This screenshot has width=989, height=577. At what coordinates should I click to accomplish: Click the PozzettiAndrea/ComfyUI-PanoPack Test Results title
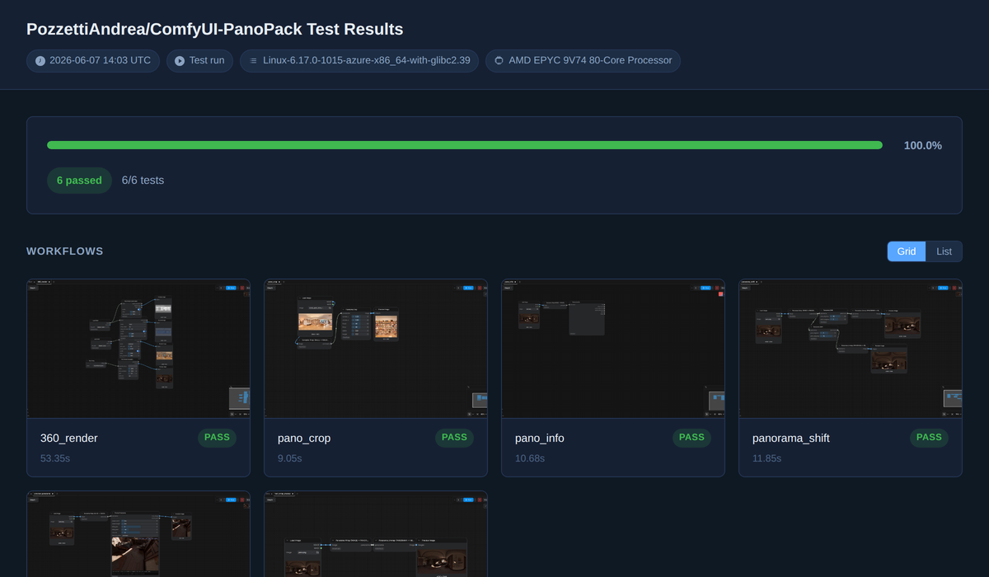[215, 29]
